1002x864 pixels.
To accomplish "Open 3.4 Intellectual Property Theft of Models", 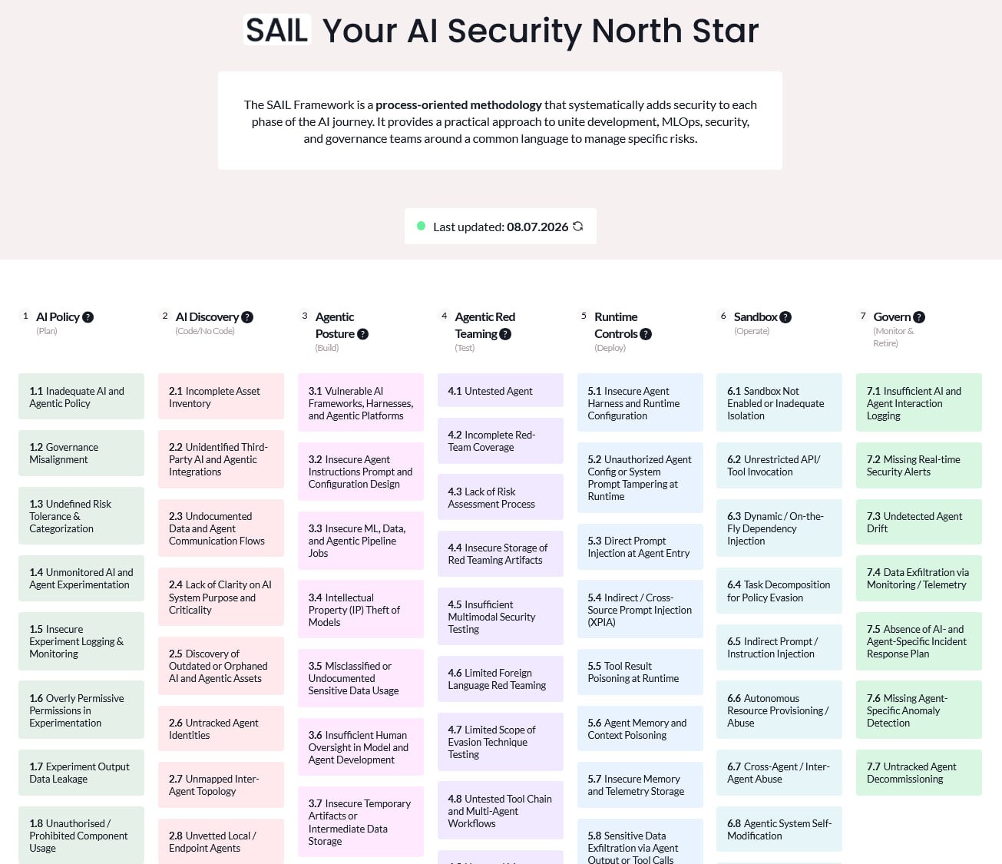I will (x=361, y=609).
